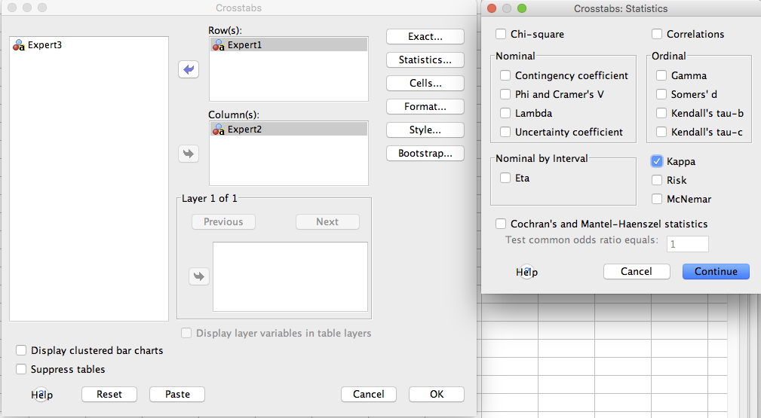Select Expert1 in the Row(s) list

[x=289, y=45]
